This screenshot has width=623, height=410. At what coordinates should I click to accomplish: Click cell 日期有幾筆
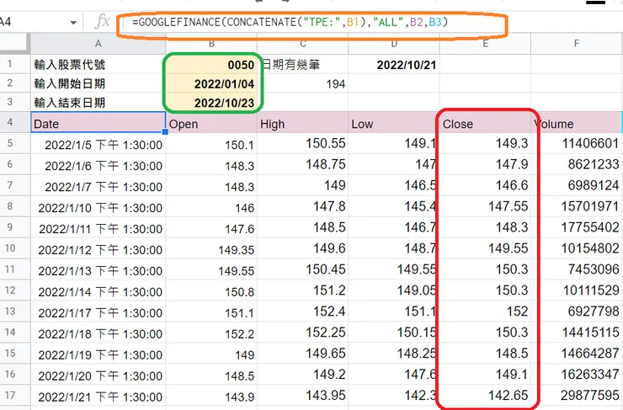[303, 64]
